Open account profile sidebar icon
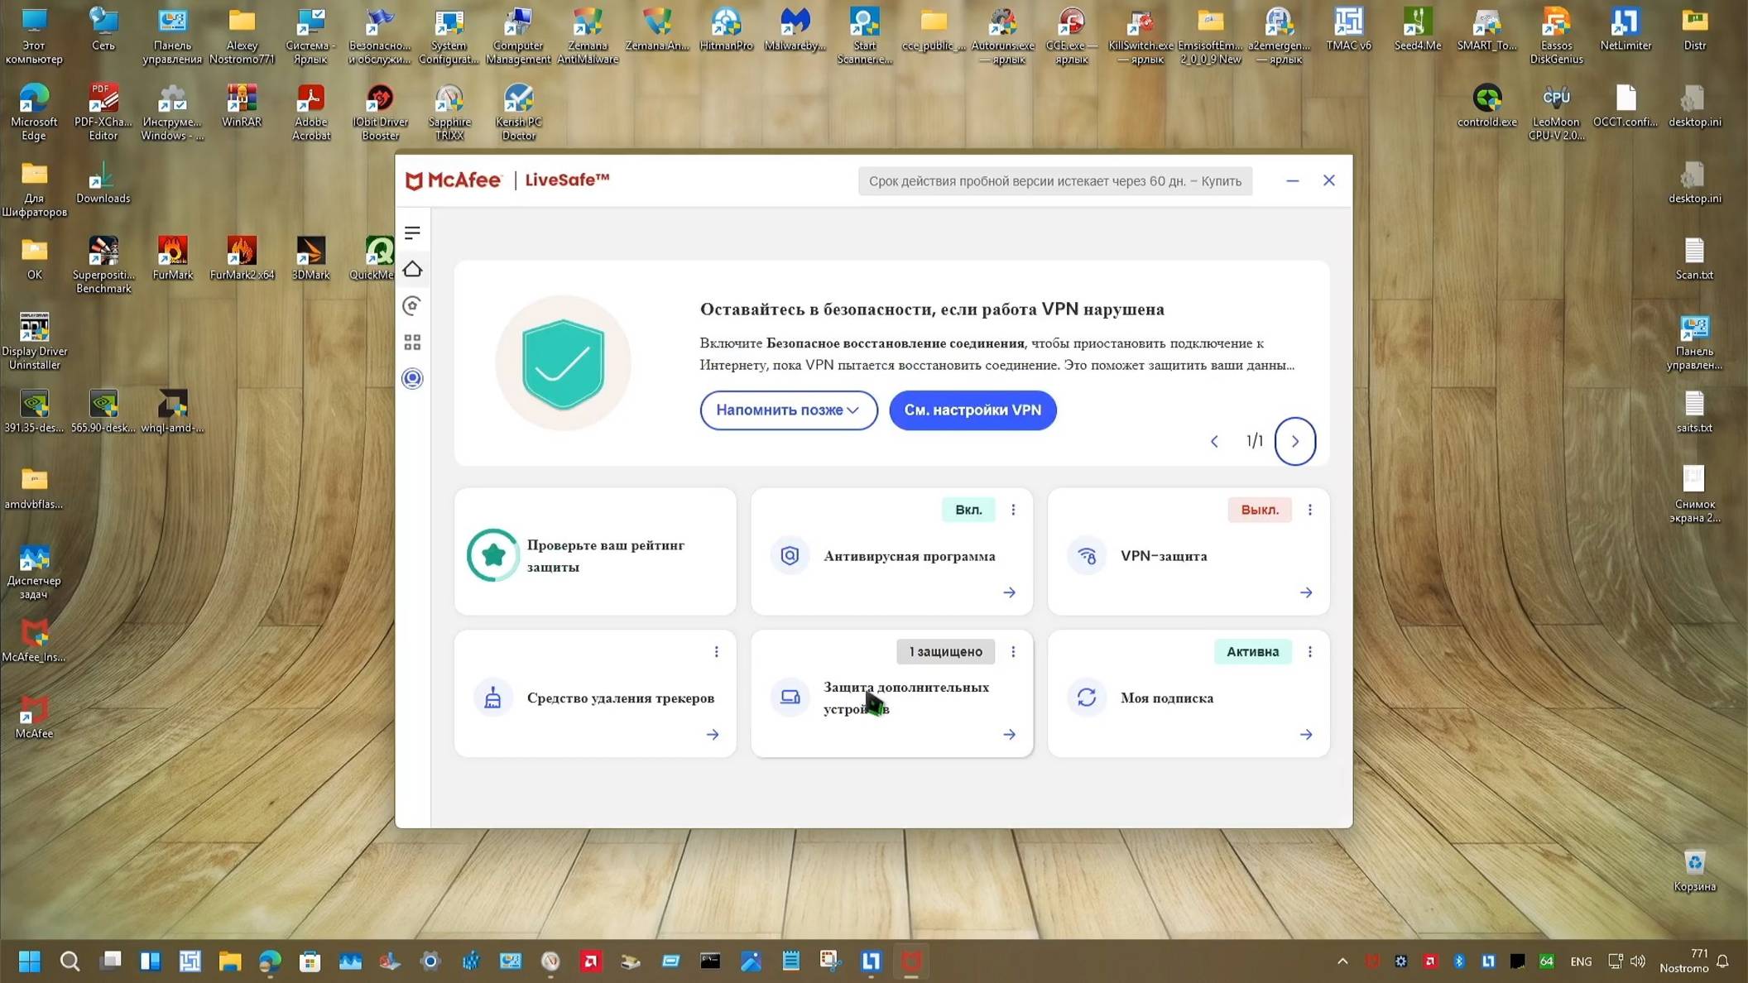 coord(412,378)
